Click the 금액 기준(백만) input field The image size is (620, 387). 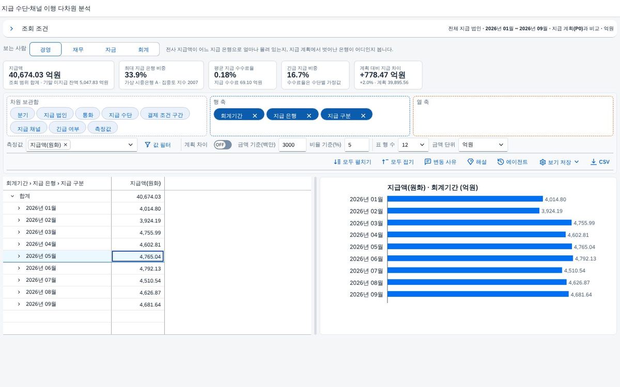tap(292, 145)
